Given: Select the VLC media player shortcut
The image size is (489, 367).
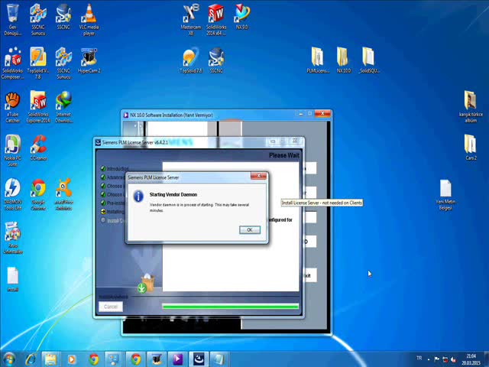Looking at the screenshot, I should point(89,18).
